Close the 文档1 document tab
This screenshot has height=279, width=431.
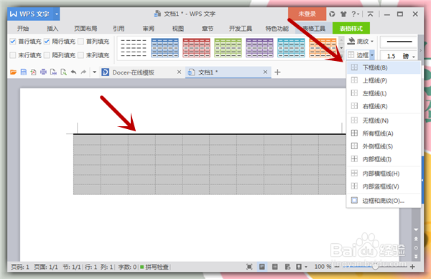pyautogui.click(x=265, y=72)
